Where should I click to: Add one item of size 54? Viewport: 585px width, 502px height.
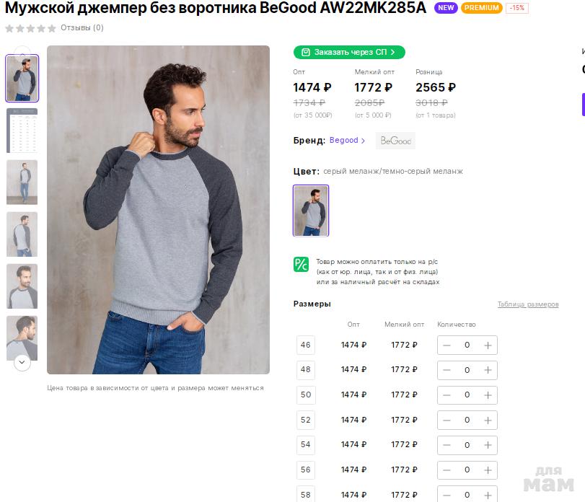click(x=488, y=445)
